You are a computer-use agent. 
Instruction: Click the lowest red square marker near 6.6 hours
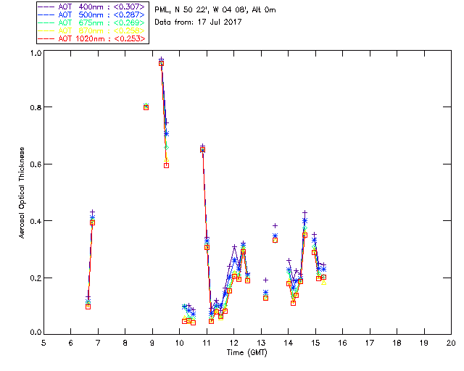point(88,307)
